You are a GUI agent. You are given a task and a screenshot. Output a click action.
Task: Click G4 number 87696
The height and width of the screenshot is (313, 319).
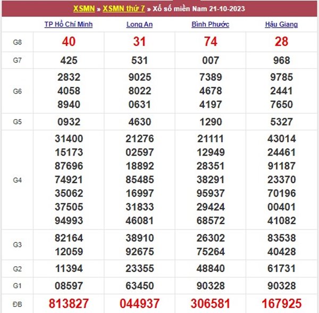coord(69,166)
